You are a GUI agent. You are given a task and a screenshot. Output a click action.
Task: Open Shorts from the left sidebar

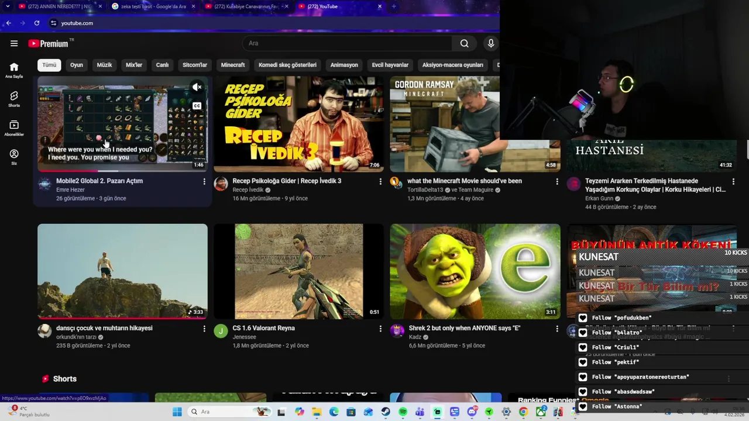[14, 99]
